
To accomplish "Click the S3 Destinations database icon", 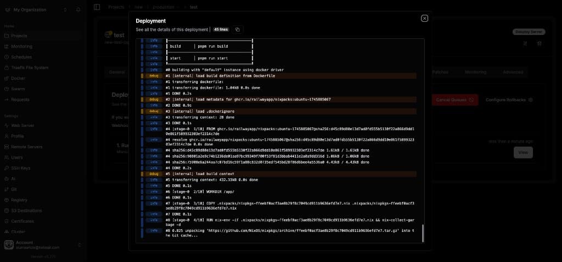I will tap(7, 211).
